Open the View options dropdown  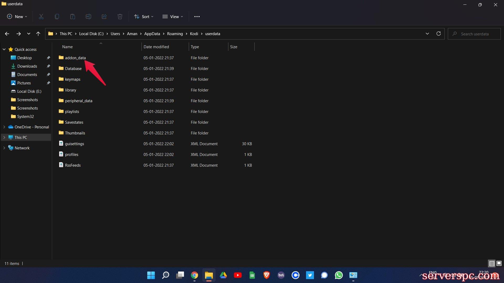click(173, 17)
